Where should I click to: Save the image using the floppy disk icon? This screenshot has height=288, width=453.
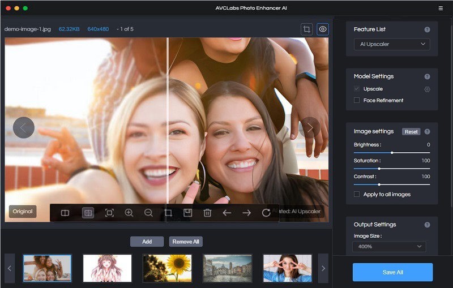188,213
